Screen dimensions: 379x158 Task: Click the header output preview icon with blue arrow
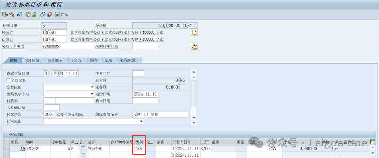pos(20,15)
